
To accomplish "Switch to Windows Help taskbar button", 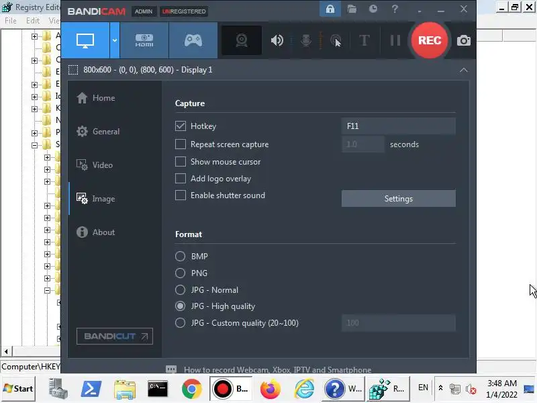I will click(344, 389).
